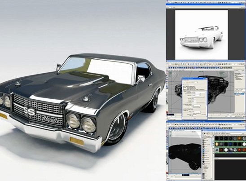This screenshot has height=181, width=246.
Task: Choose the Layered Shader node icon
Action: pos(203,149)
